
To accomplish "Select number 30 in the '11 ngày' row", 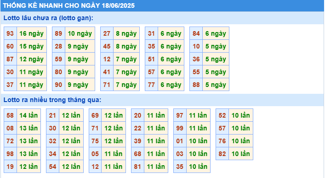I will 10,71.
